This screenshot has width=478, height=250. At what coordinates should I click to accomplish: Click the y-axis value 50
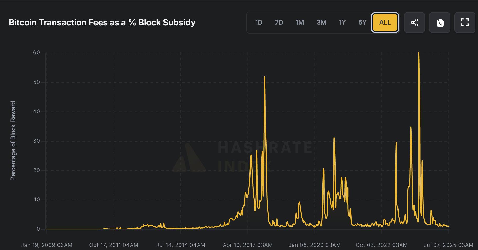pos(36,82)
